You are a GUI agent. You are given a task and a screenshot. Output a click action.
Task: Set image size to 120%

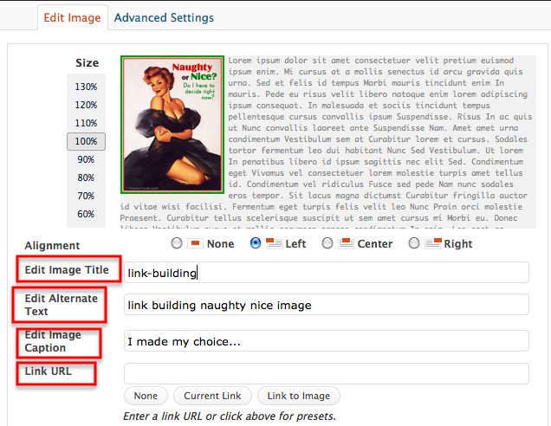pos(86,105)
